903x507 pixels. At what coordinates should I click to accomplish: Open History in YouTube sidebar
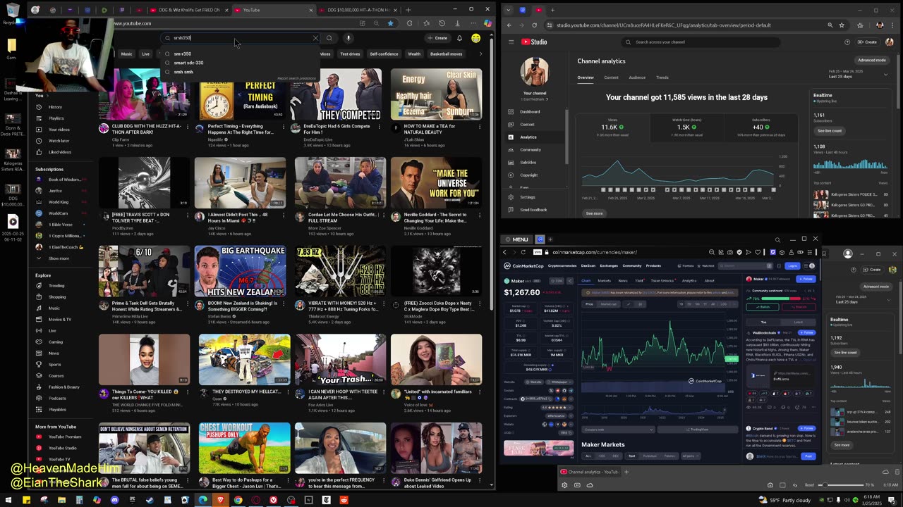[x=55, y=107]
